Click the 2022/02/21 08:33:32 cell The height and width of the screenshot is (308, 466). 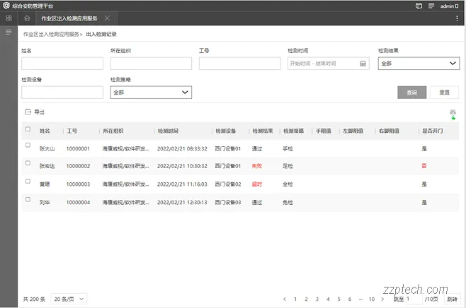(x=182, y=149)
